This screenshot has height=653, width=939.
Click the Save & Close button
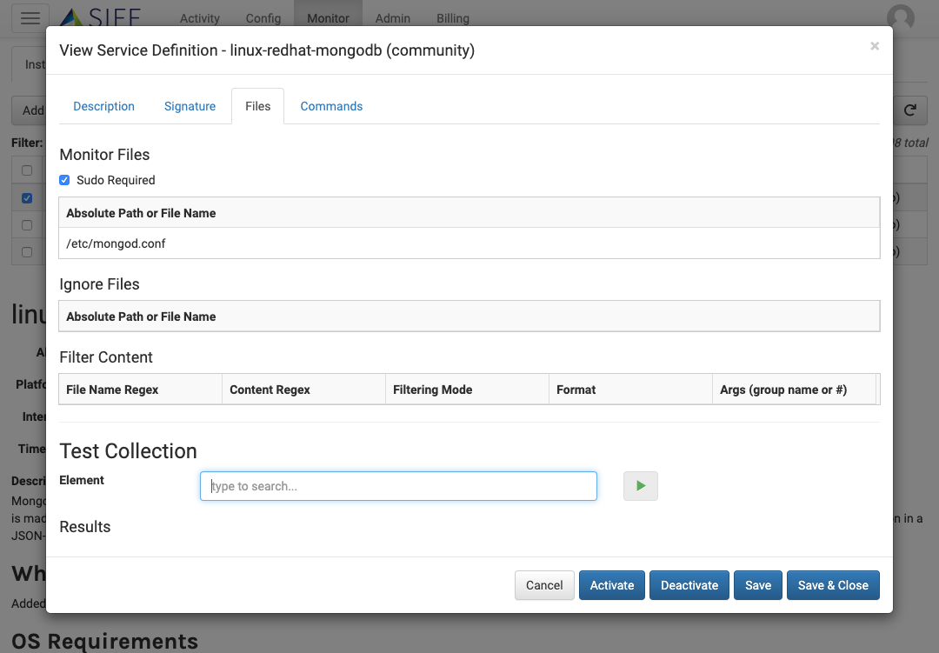pyautogui.click(x=833, y=585)
